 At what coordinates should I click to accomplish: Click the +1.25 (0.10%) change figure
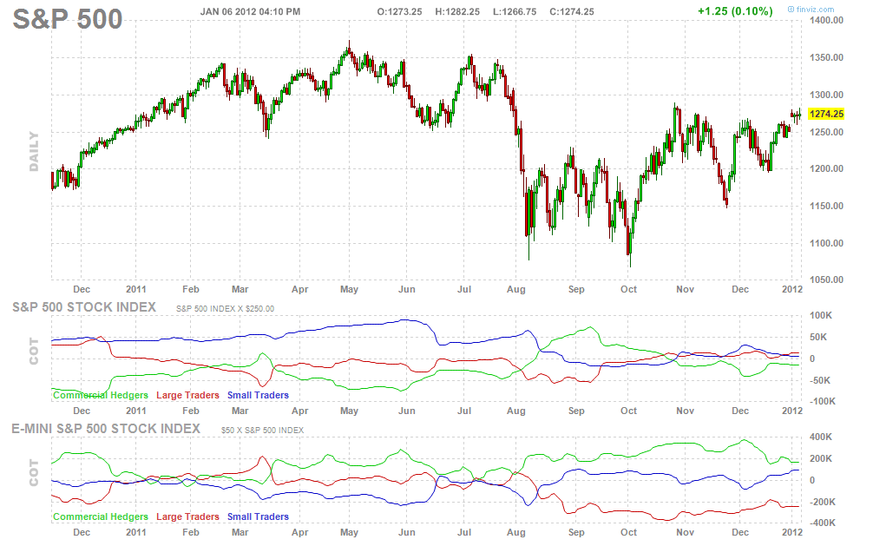click(735, 11)
